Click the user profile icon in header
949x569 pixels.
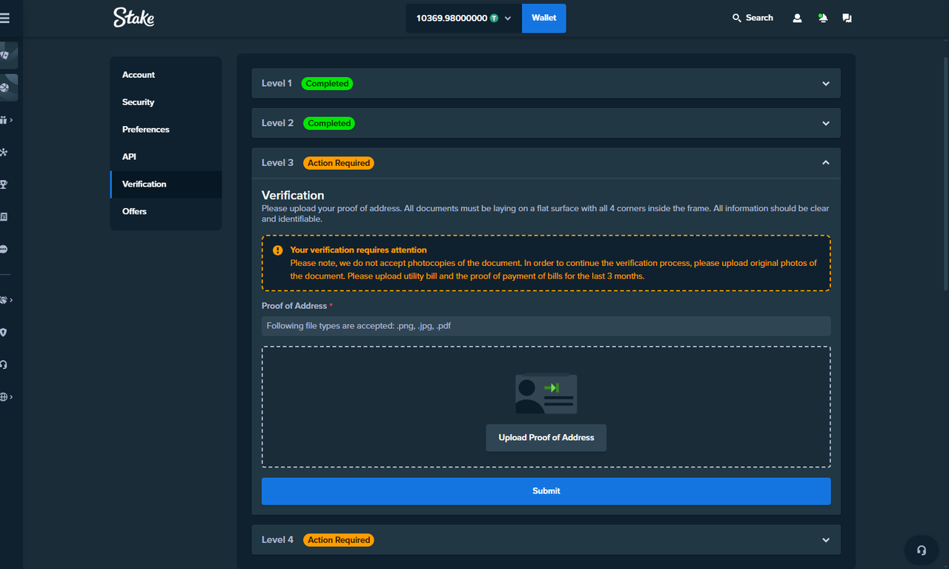point(797,18)
